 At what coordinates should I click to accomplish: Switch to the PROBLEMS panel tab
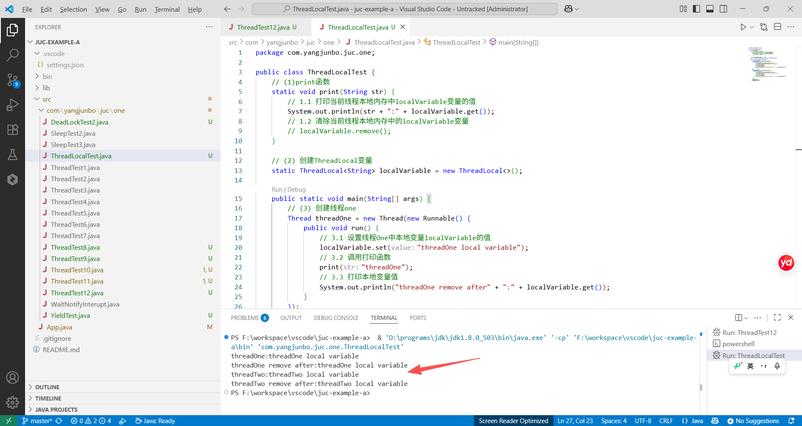coord(249,318)
